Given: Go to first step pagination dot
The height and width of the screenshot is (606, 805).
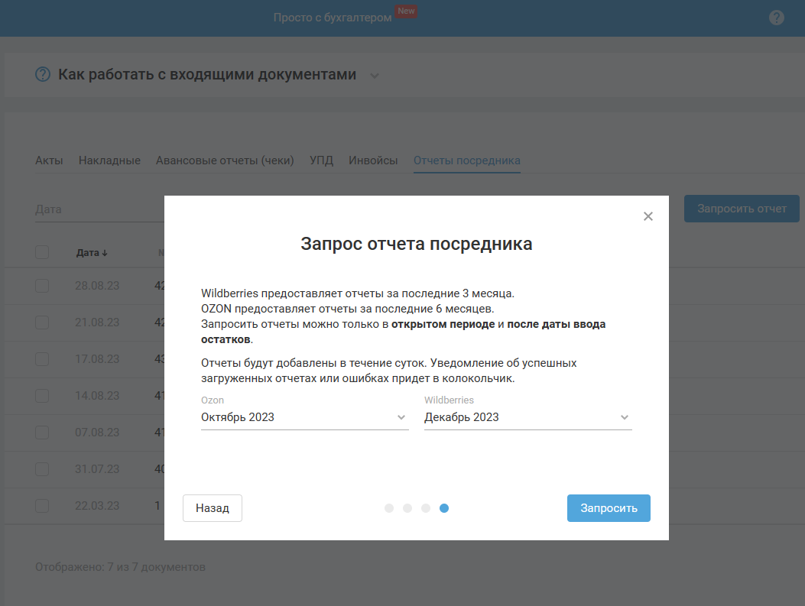Looking at the screenshot, I should (x=389, y=508).
